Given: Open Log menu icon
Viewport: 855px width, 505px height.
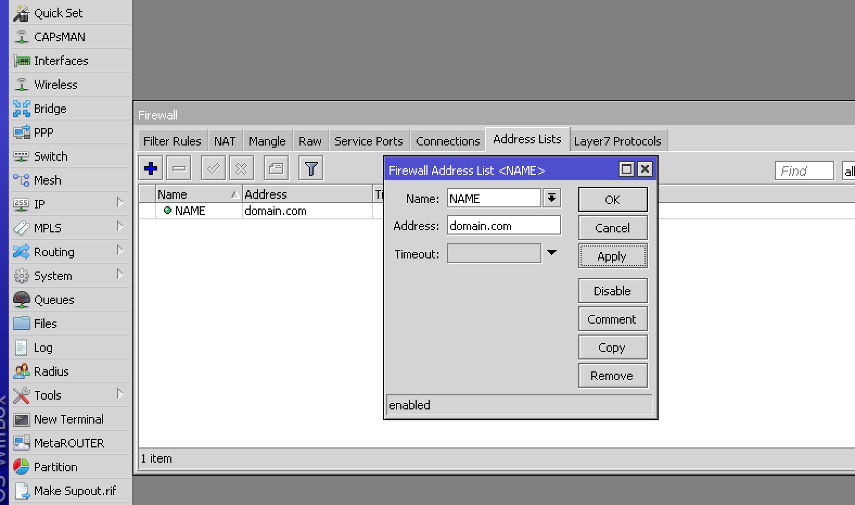Looking at the screenshot, I should tap(21, 348).
